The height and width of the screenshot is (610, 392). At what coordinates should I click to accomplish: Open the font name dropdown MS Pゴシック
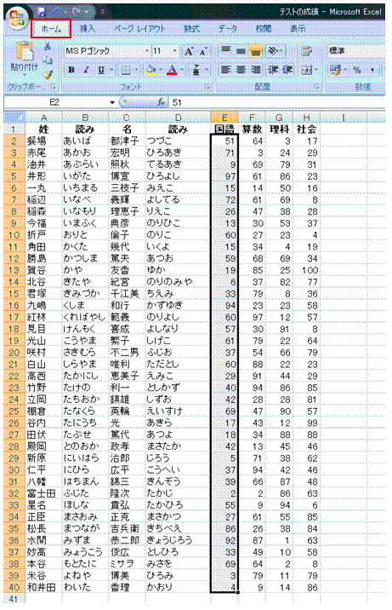point(147,51)
